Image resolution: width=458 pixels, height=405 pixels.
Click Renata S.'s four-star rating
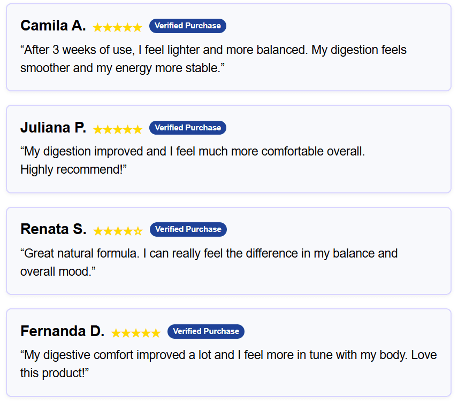(x=118, y=231)
